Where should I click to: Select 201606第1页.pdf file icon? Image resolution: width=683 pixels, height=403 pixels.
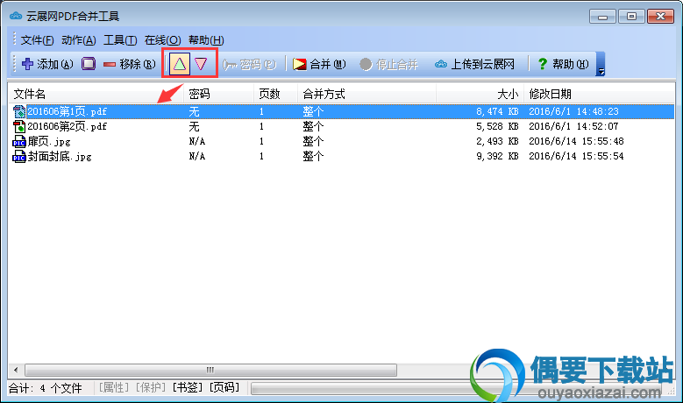[x=19, y=112]
